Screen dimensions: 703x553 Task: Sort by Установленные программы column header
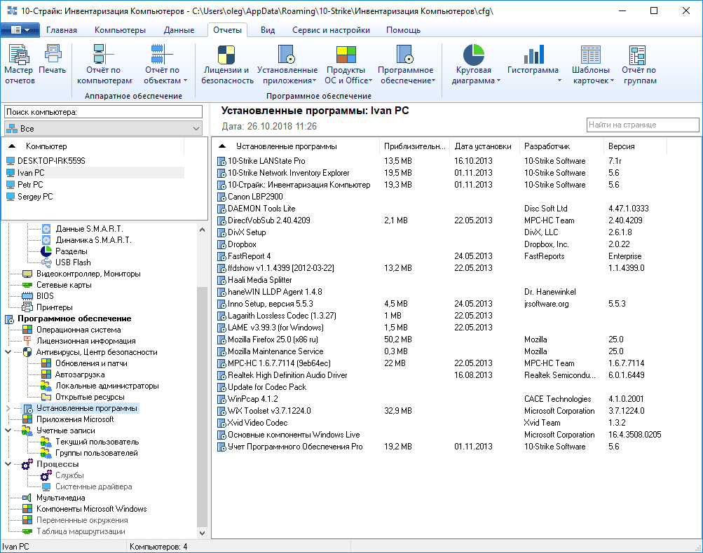pos(296,146)
